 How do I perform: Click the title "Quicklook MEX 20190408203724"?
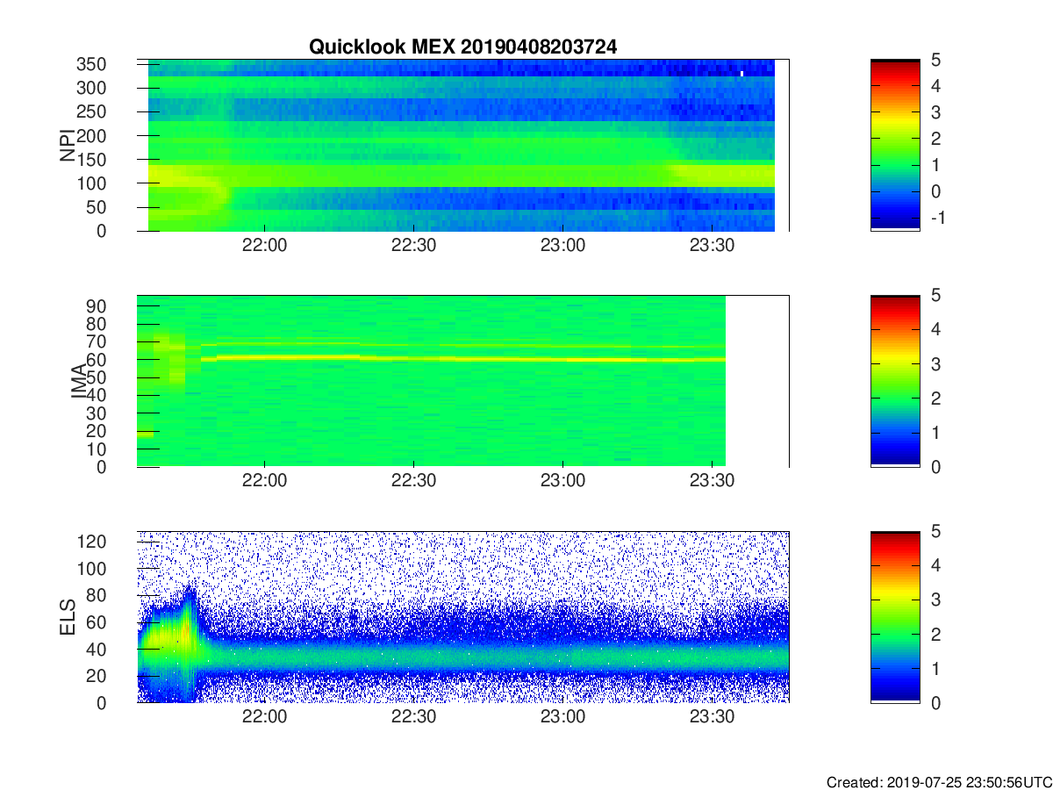(462, 47)
